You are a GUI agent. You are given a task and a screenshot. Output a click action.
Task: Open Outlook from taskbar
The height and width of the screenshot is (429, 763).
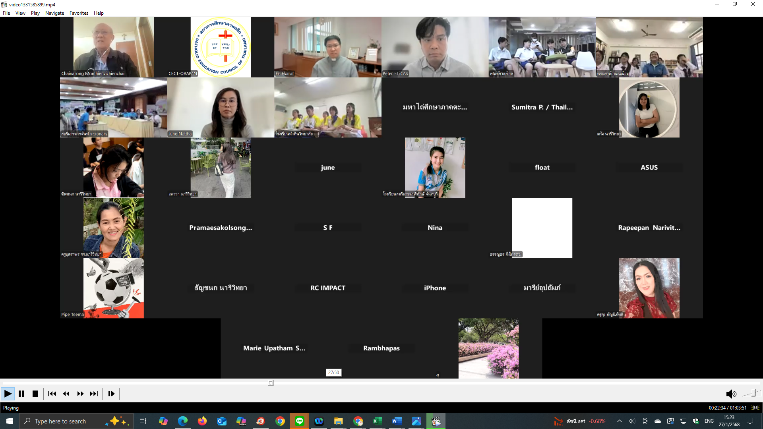222,421
